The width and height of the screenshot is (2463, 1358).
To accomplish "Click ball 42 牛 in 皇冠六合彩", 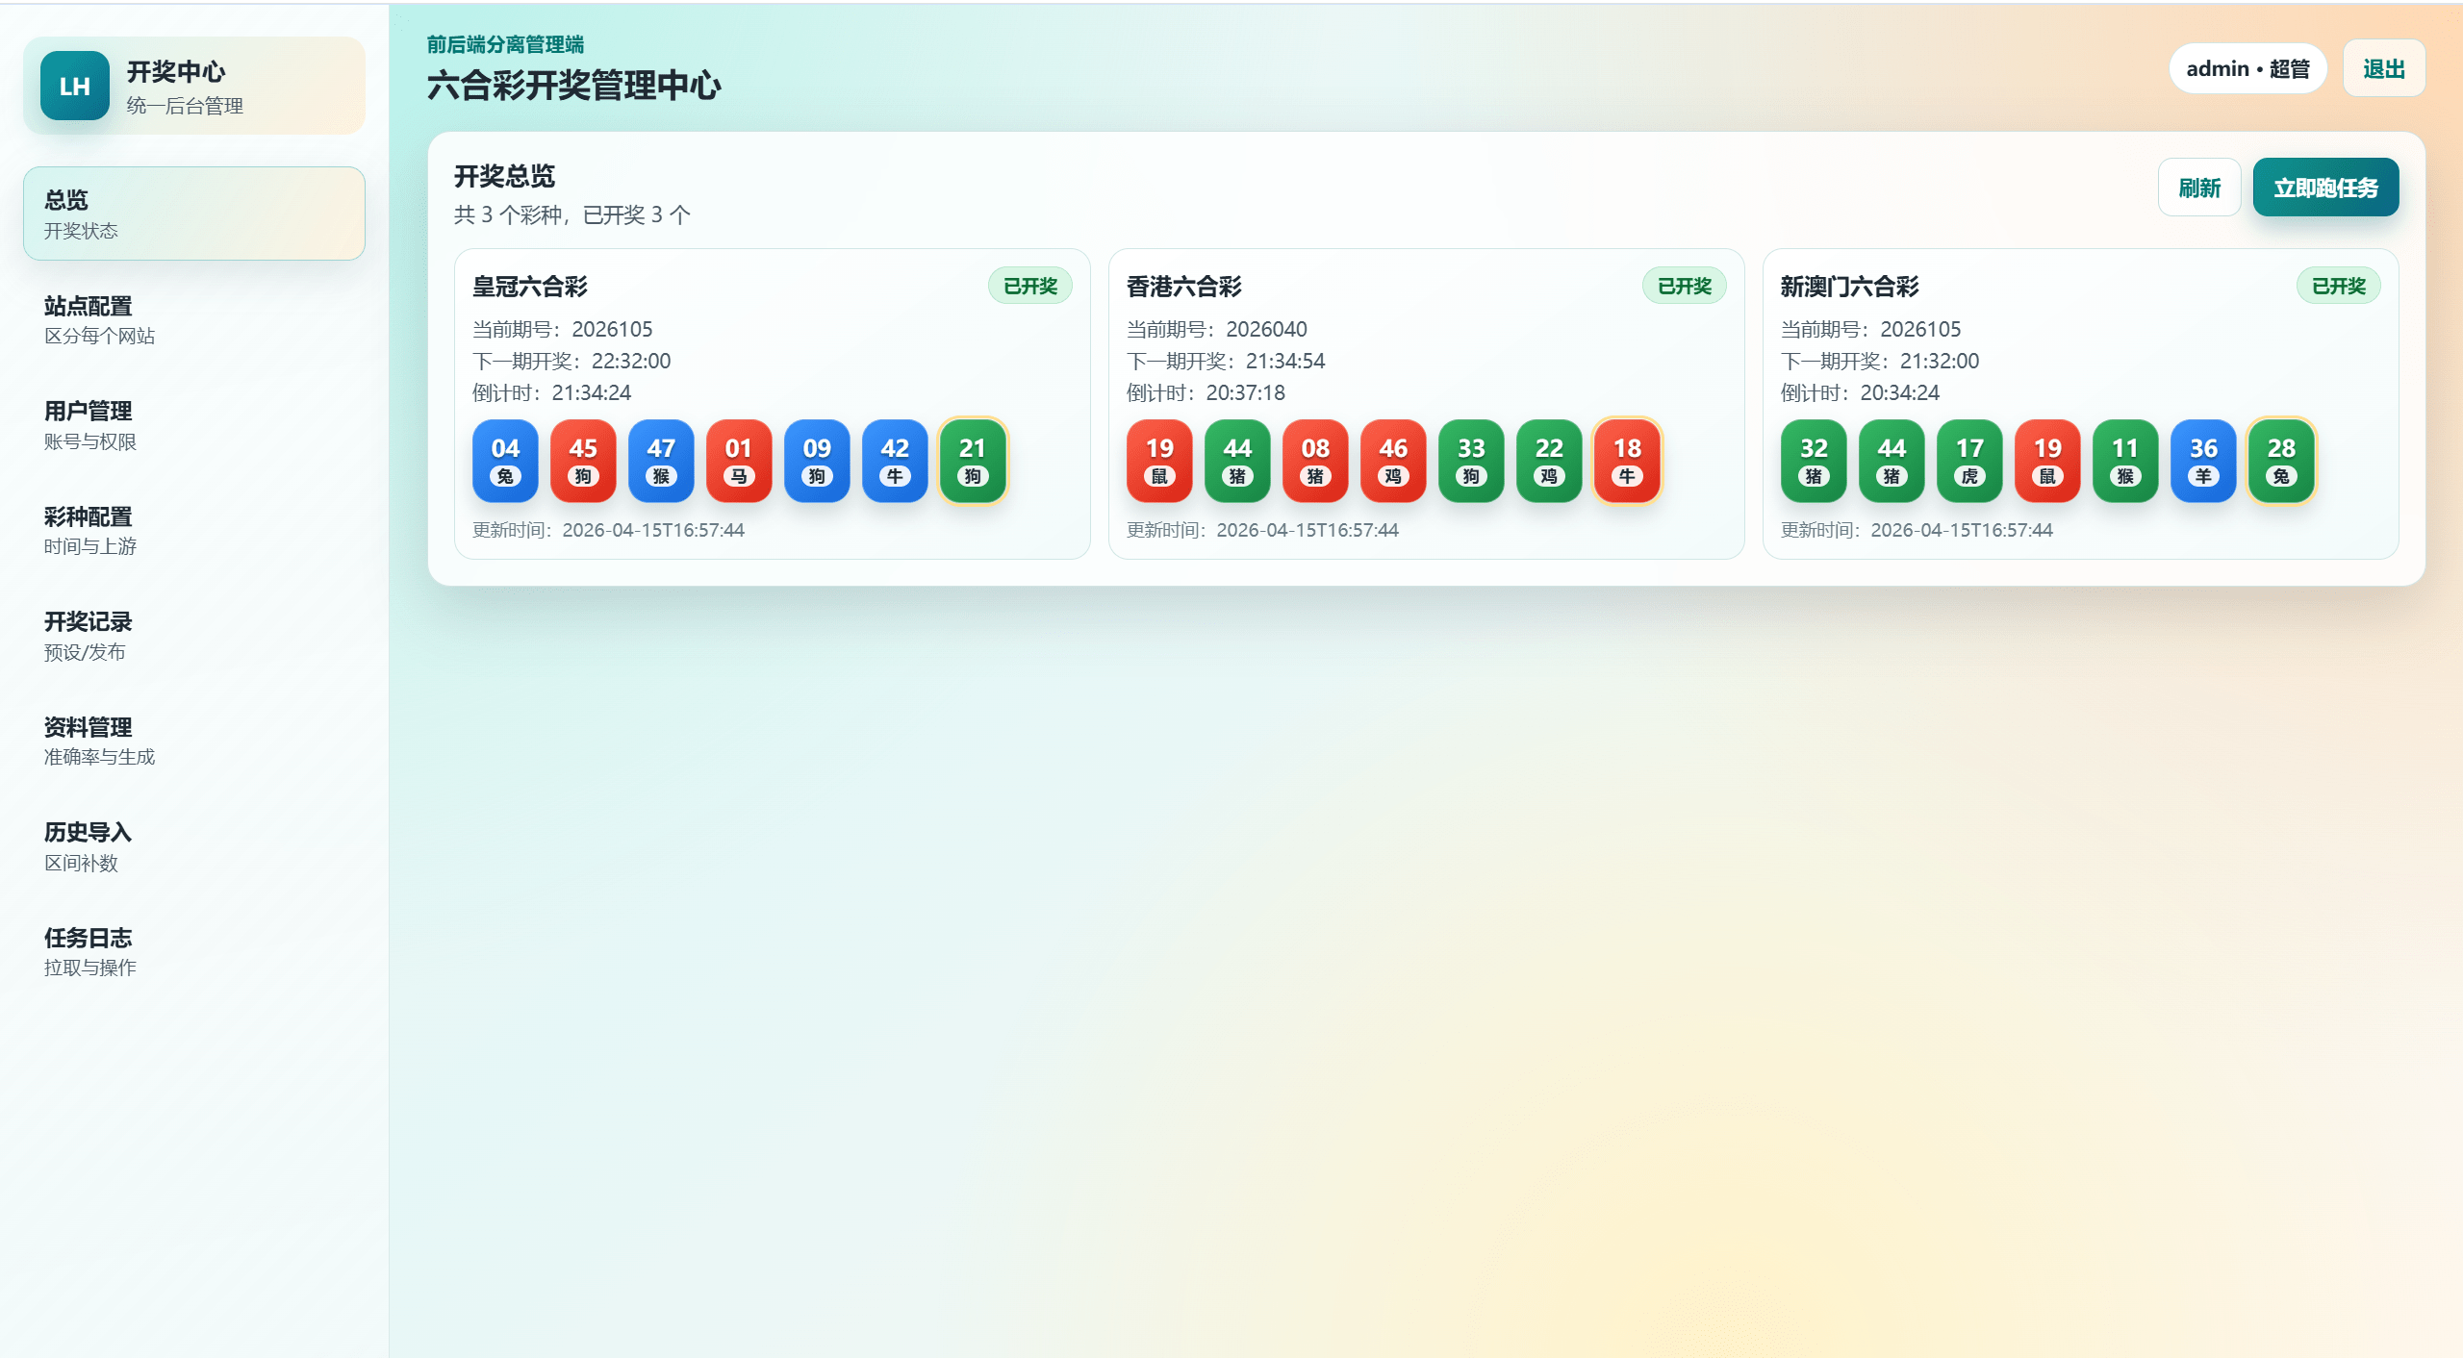I will [x=895, y=461].
